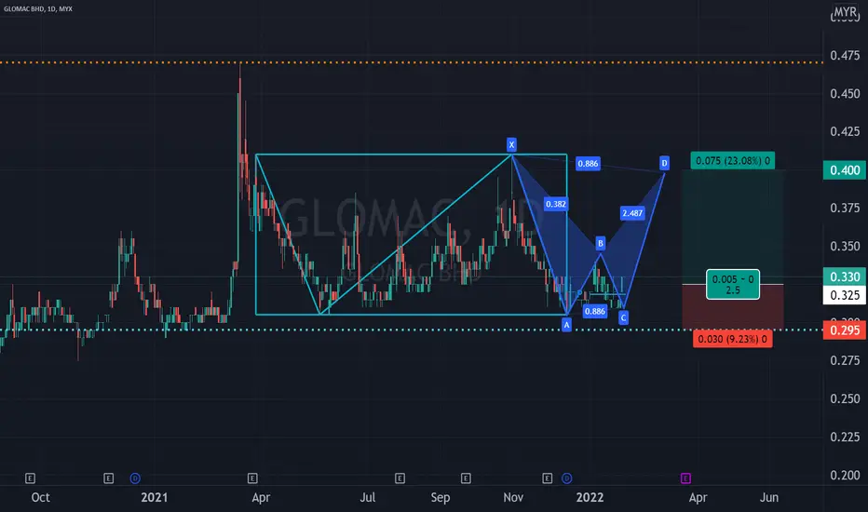
Task: Click the Jun label on time axis
Action: pyautogui.click(x=769, y=497)
